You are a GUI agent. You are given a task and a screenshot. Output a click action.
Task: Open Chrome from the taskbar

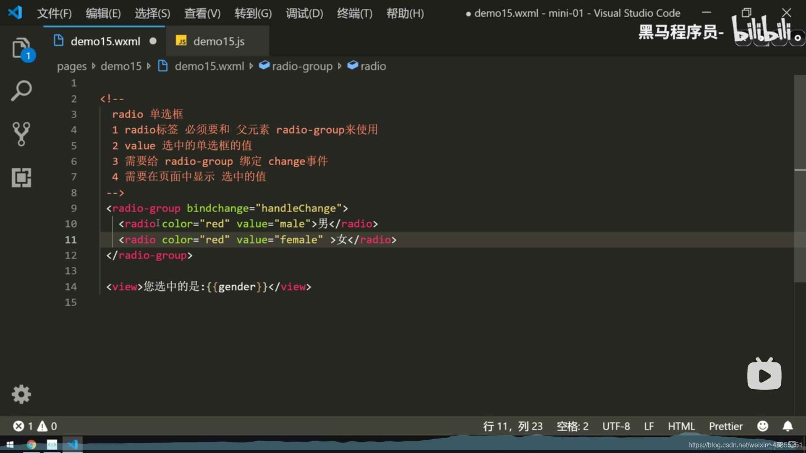coord(31,445)
